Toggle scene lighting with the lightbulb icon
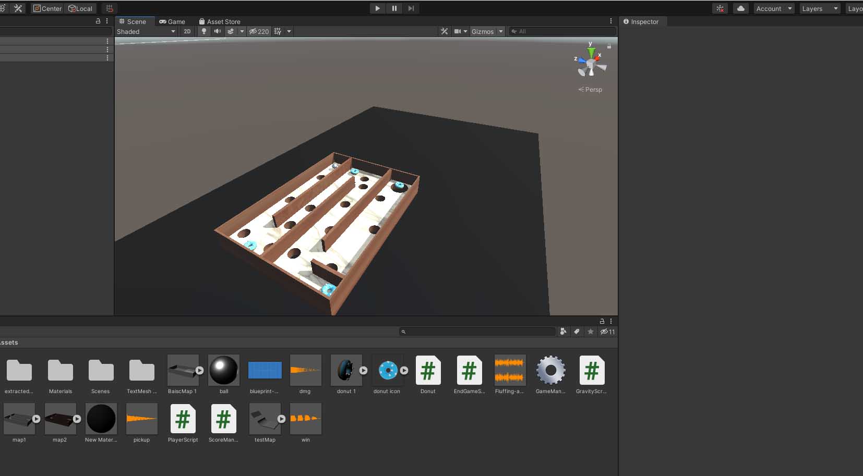Viewport: 863px width, 476px height. click(204, 31)
